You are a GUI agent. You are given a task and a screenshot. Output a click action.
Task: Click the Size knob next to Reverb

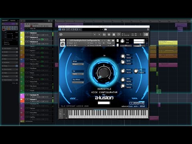pyautogui.click(x=136, y=71)
